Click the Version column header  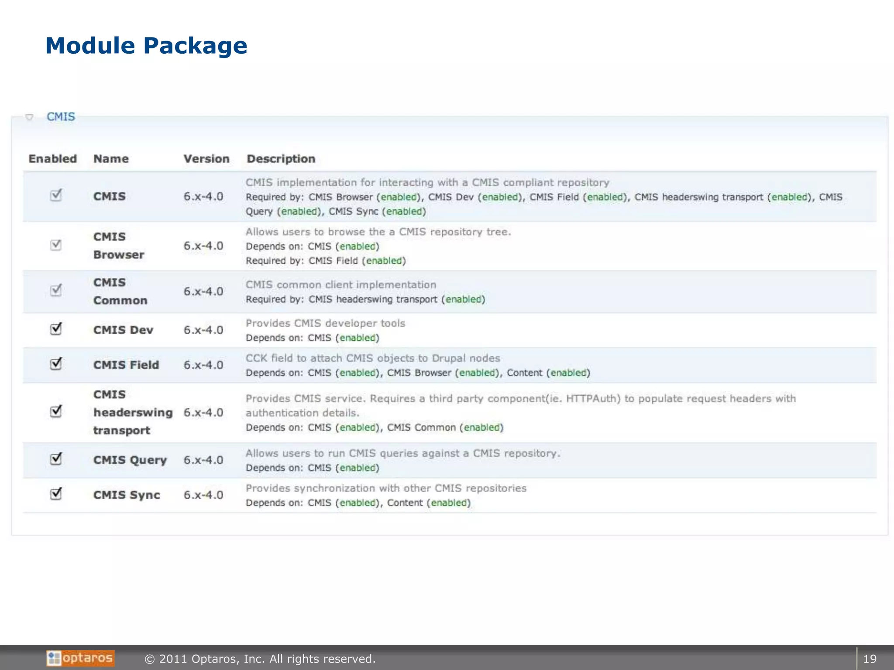pyautogui.click(x=206, y=159)
